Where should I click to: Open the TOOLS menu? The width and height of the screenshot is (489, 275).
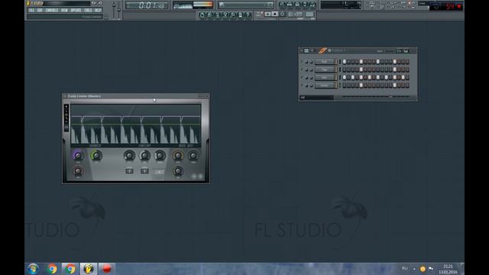[x=88, y=10]
